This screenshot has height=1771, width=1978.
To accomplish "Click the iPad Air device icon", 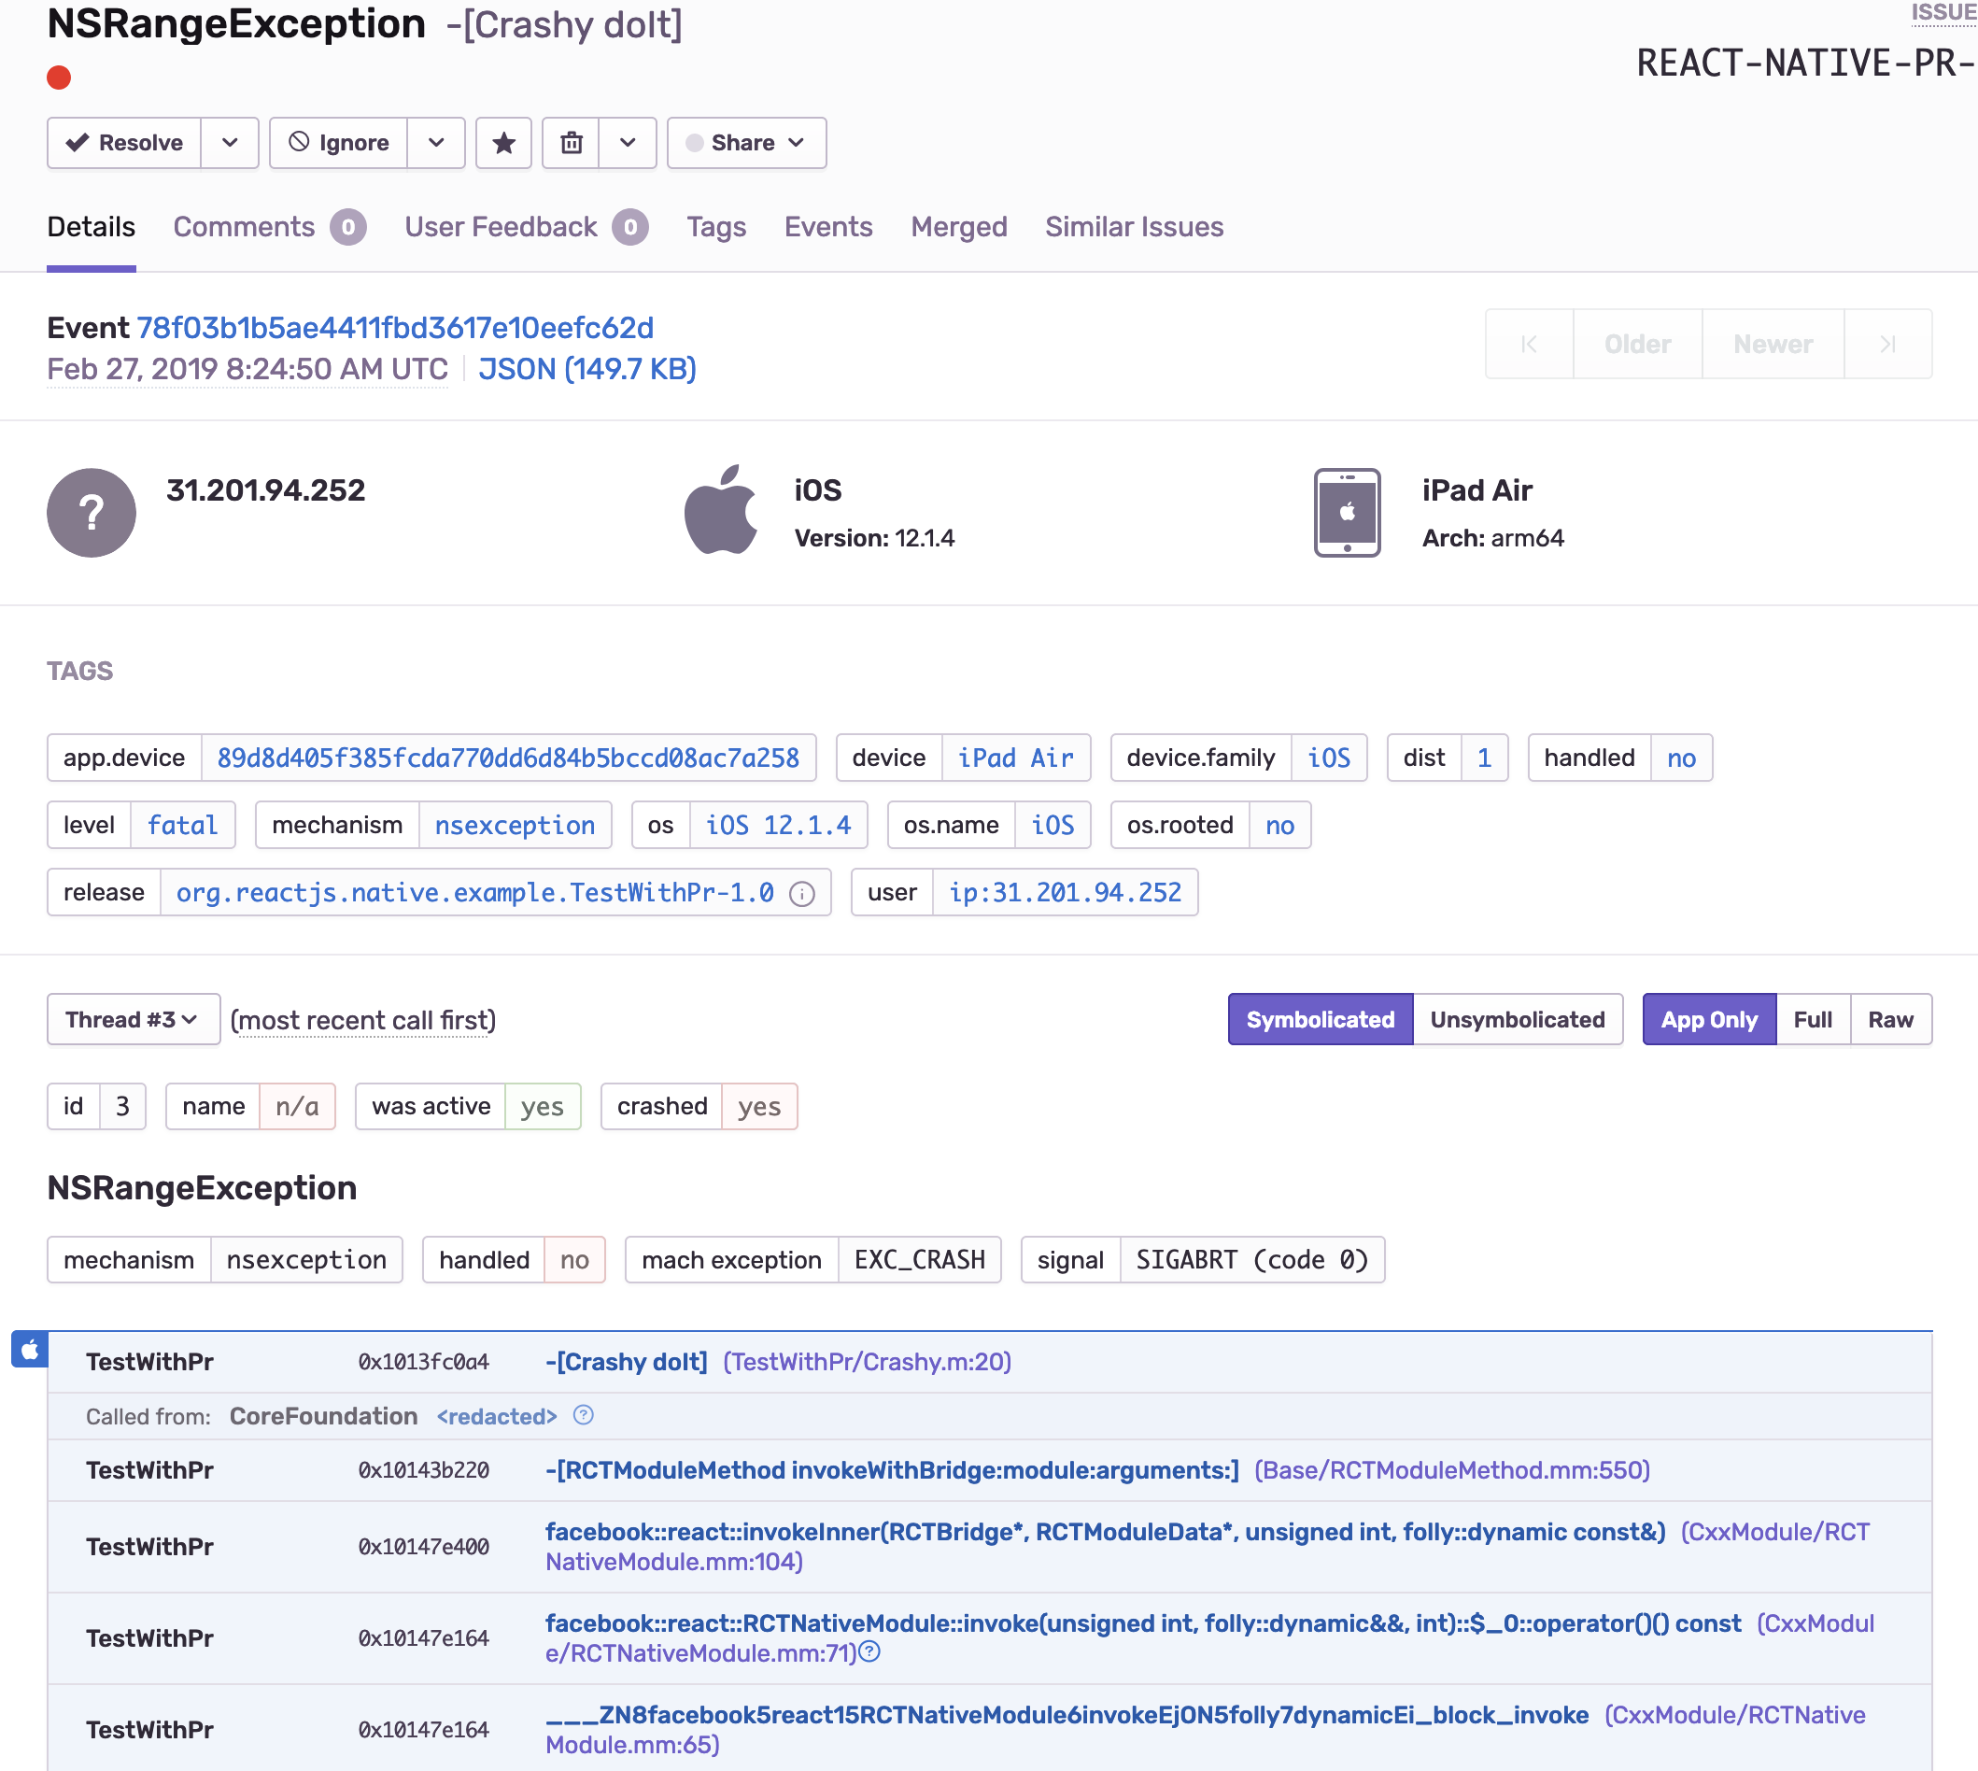I will (1347, 513).
